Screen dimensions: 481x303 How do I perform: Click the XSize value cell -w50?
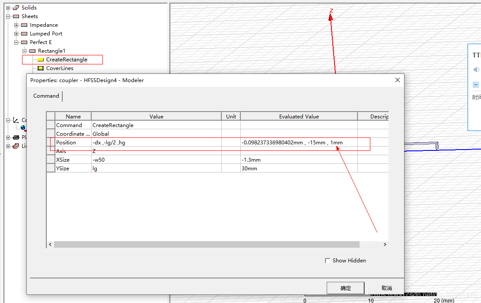(156, 160)
